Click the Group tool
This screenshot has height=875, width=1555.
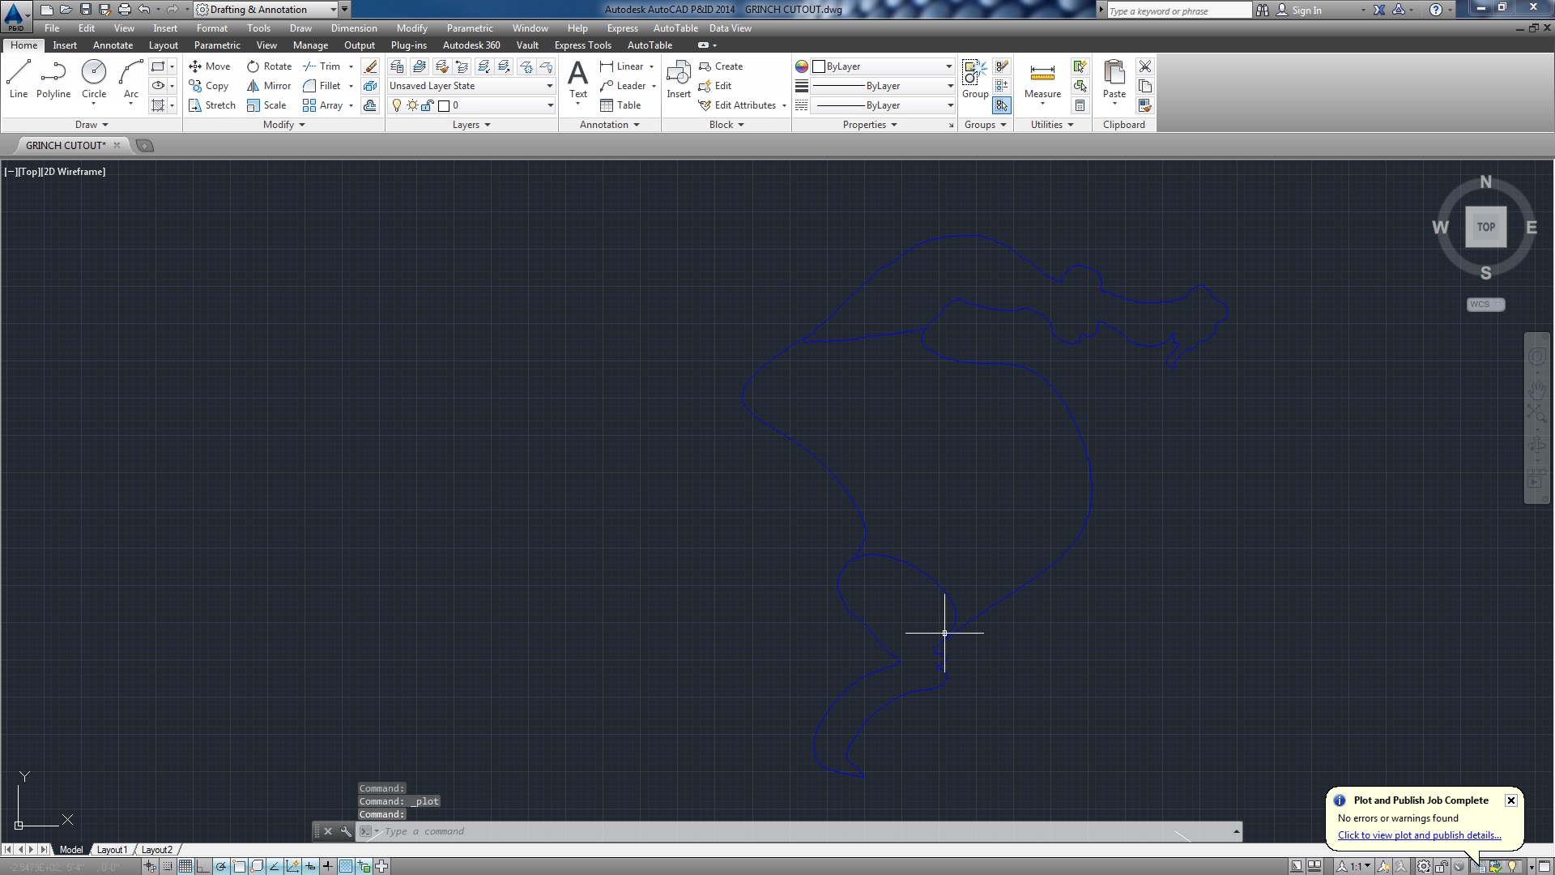975,79
